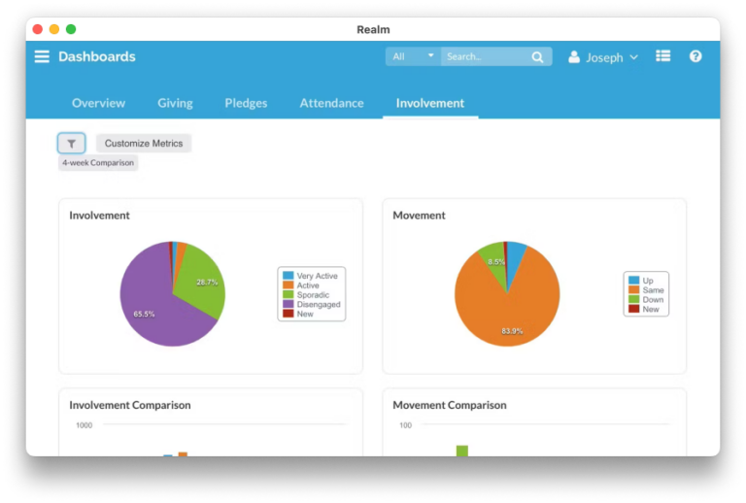The image size is (746, 503).
Task: Click the Sporadic green legend swatch
Action: [288, 294]
